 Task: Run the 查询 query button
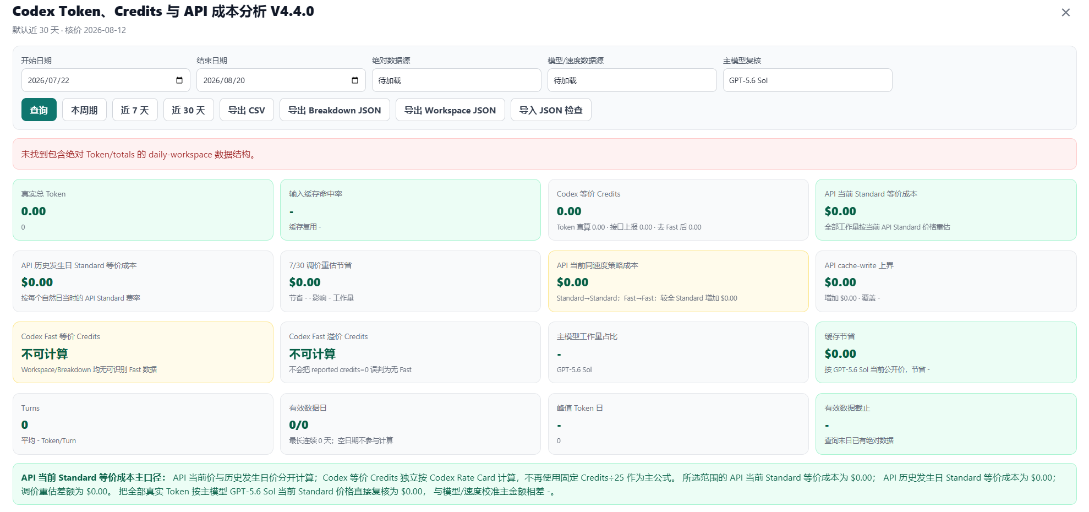tap(39, 110)
